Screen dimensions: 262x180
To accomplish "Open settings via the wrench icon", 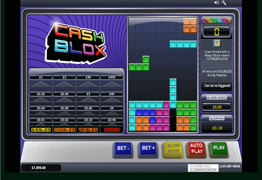I will (x=224, y=3).
